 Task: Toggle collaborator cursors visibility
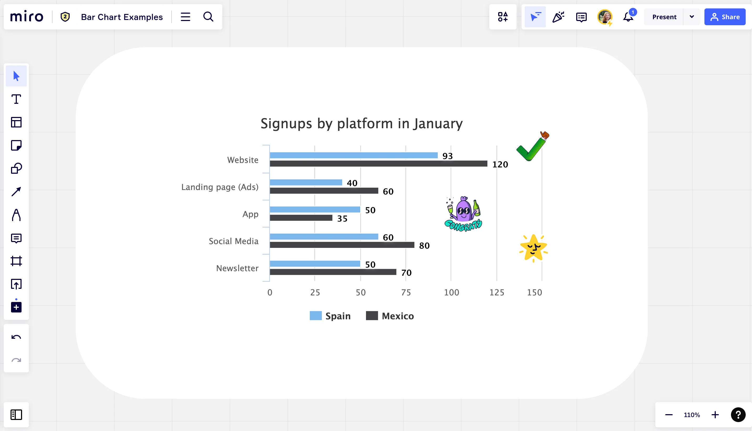point(535,17)
